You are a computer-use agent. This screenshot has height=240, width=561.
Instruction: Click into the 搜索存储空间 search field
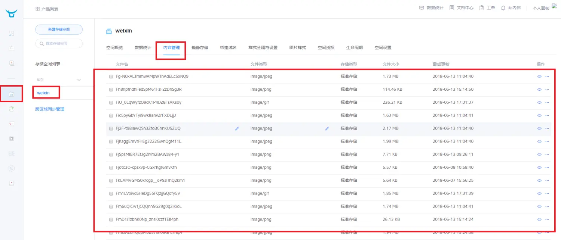click(59, 44)
